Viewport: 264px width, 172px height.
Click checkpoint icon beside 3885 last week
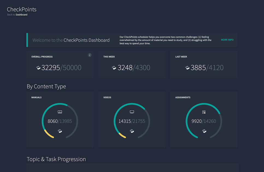pos(187,68)
